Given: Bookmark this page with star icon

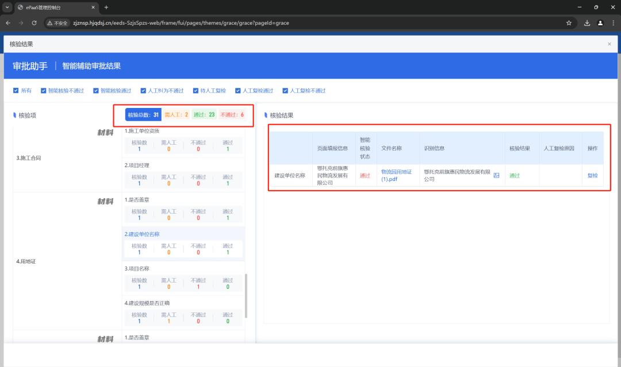Looking at the screenshot, I should (x=569, y=23).
